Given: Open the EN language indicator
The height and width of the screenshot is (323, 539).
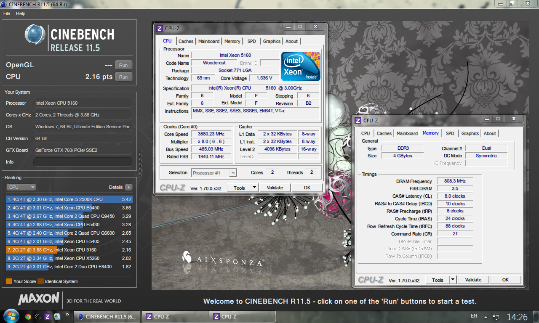Looking at the screenshot, I should [474, 316].
